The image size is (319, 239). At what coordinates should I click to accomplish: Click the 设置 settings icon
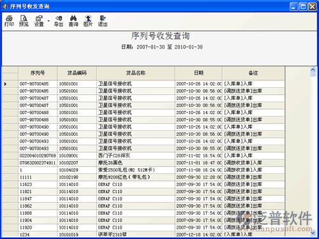(x=39, y=21)
